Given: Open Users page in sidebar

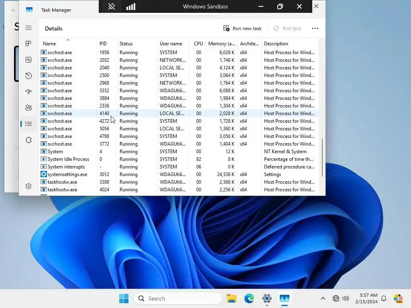Looking at the screenshot, I should (28, 107).
